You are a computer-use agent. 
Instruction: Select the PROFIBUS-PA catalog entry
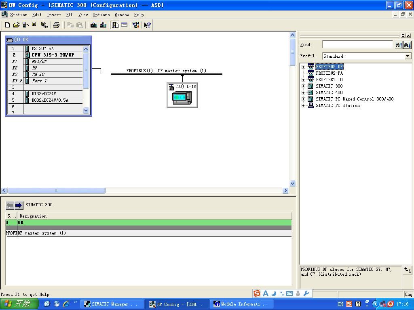[329, 73]
